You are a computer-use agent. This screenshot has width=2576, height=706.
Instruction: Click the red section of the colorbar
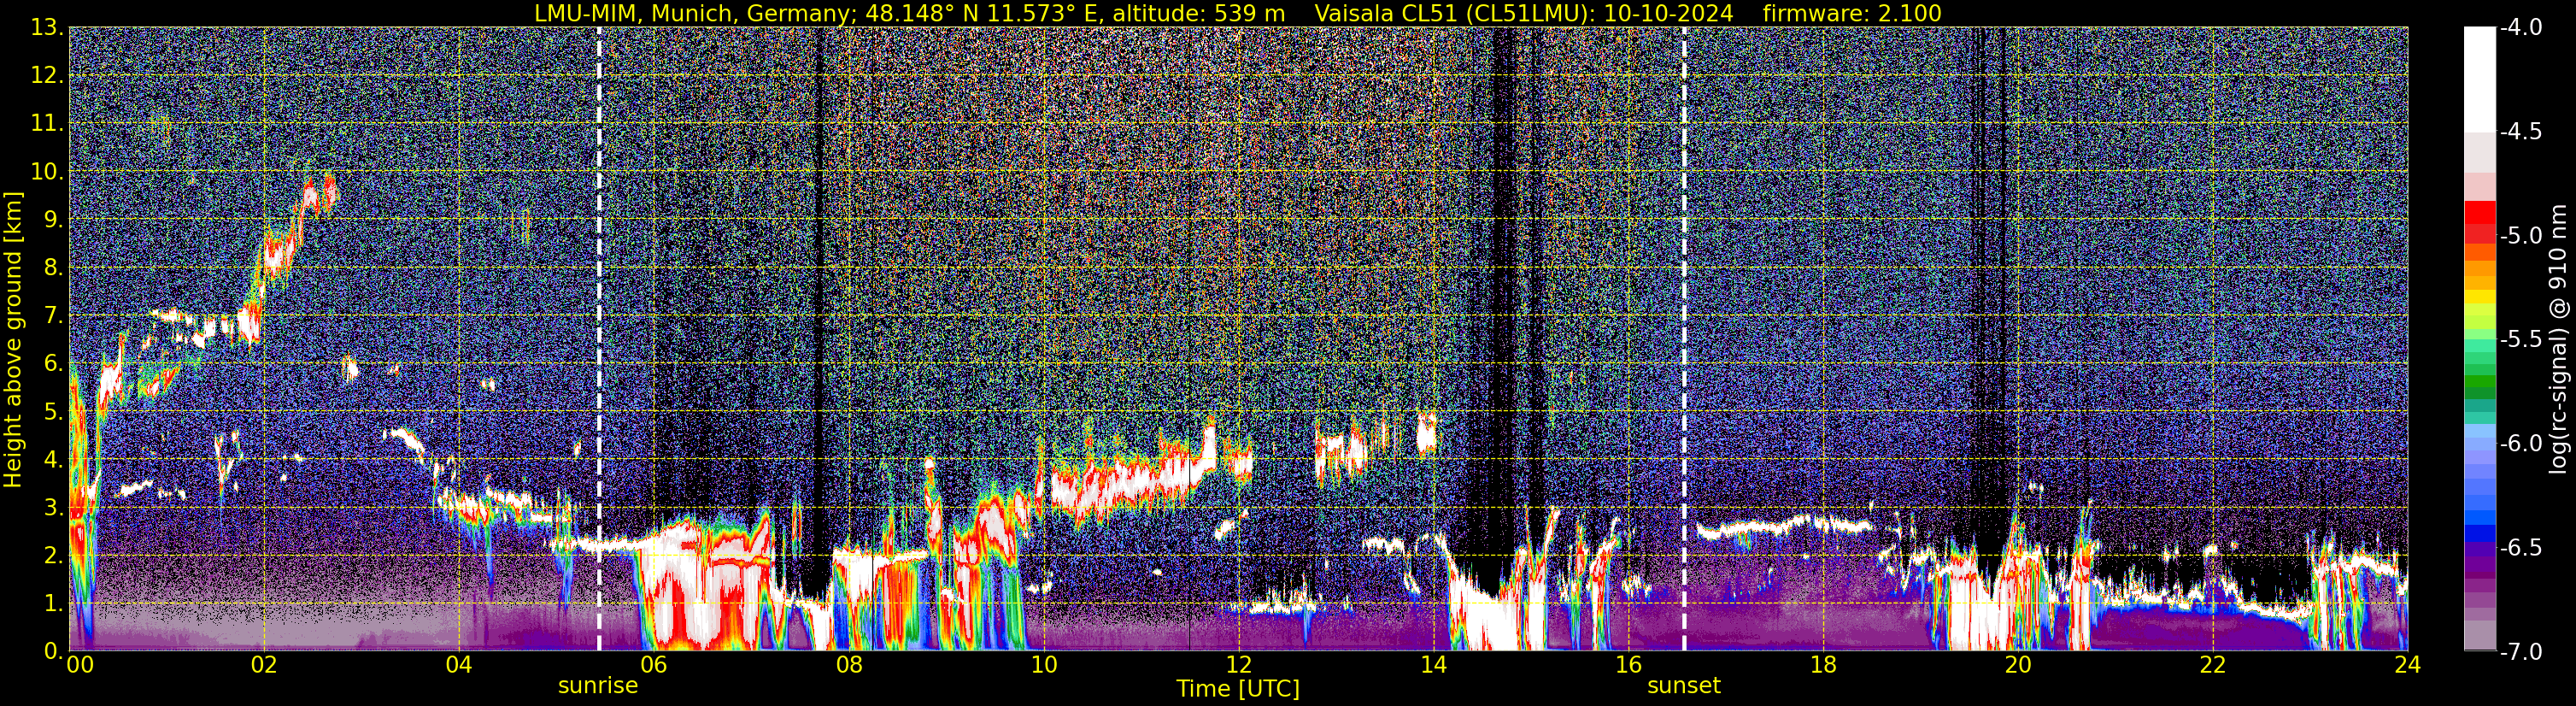click(2479, 222)
